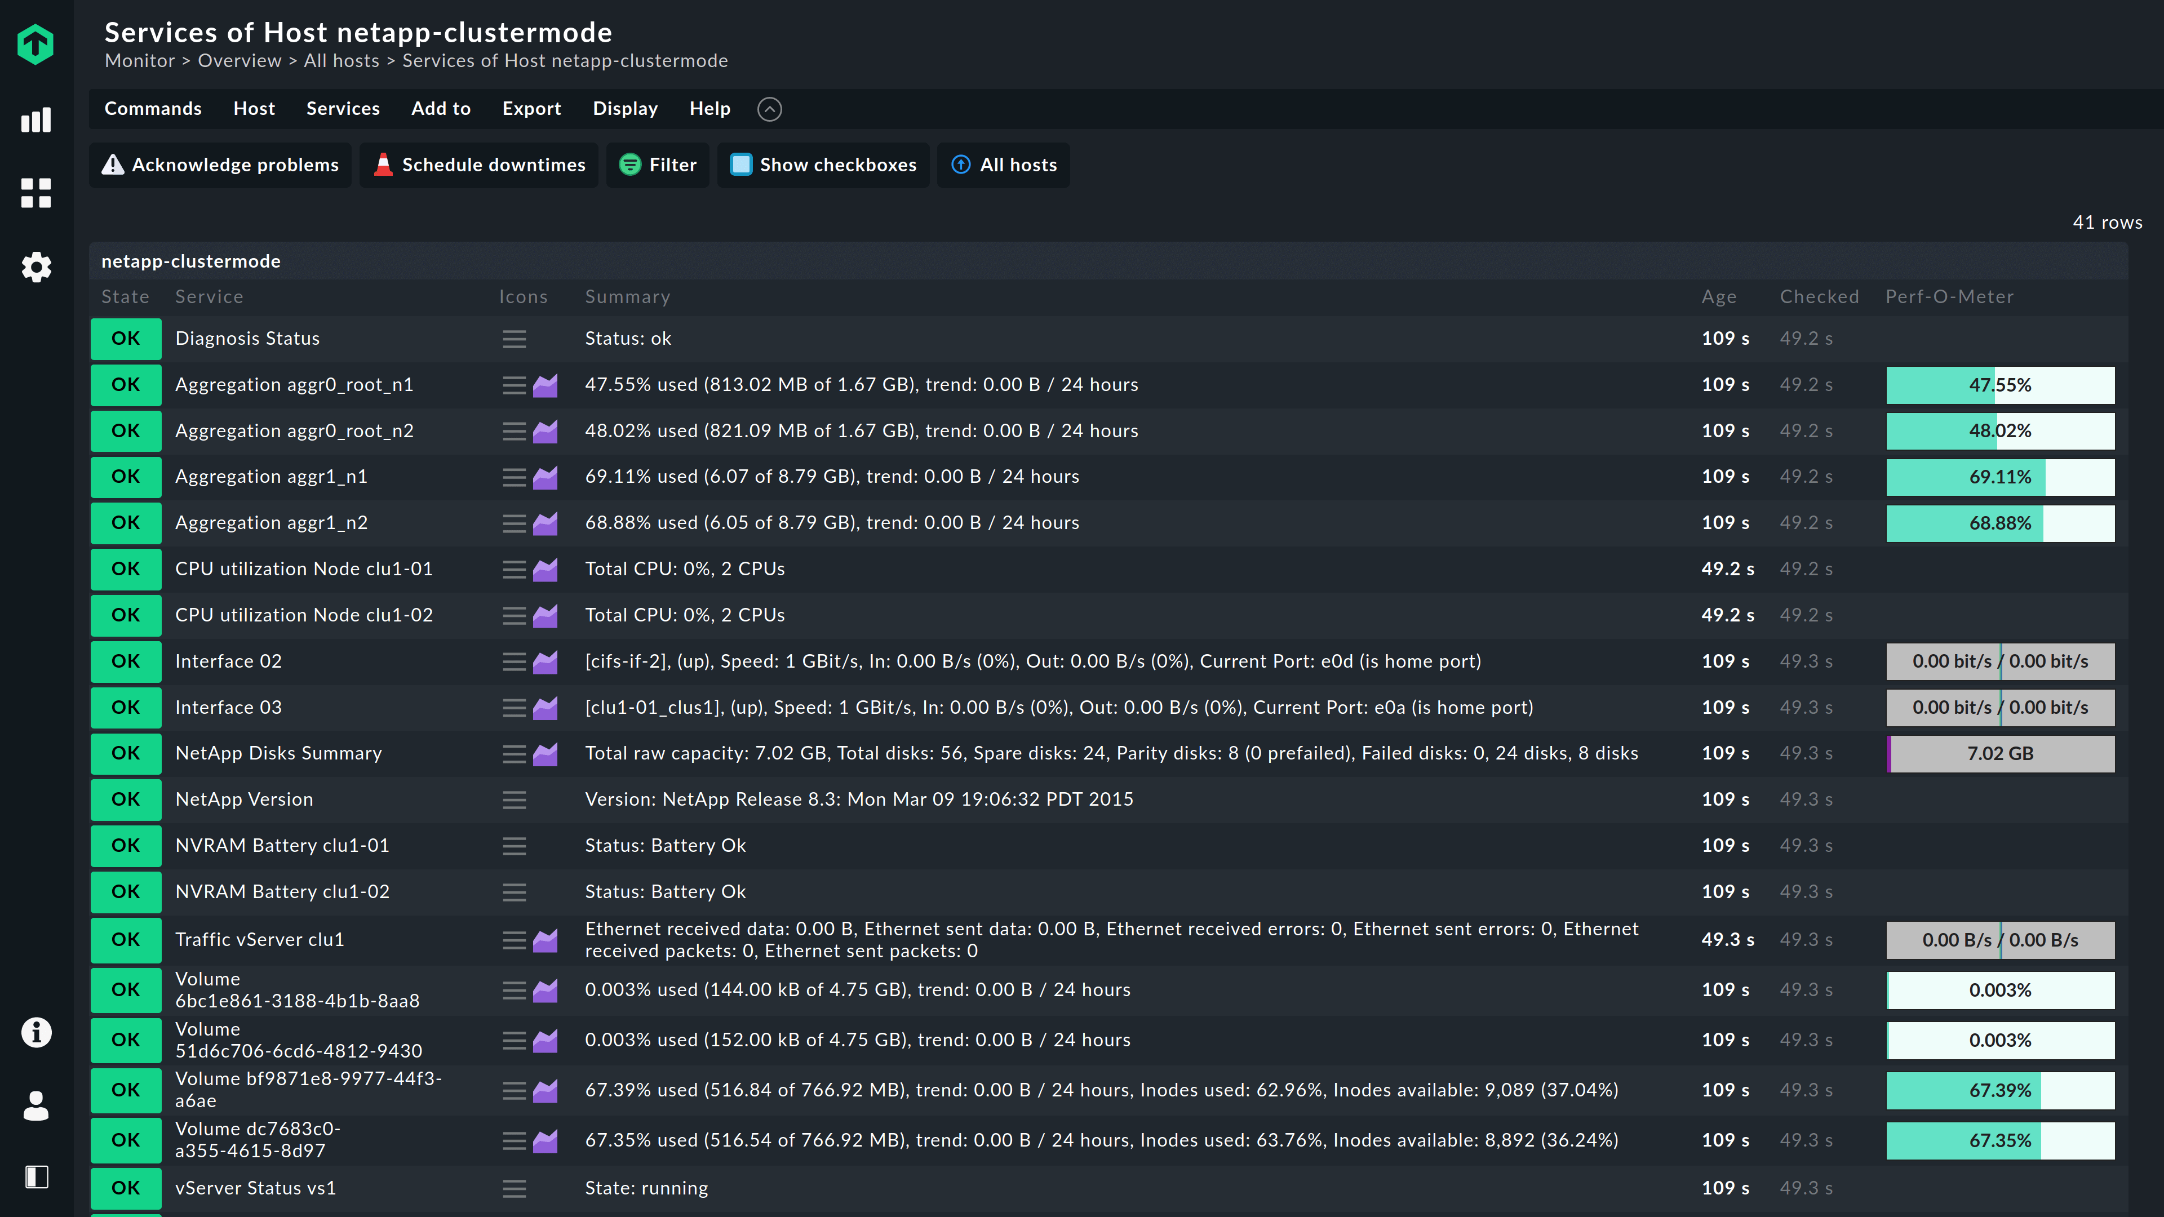
Task: Click the 7.02 GB Perf-O-Meter bar
Action: [2000, 753]
